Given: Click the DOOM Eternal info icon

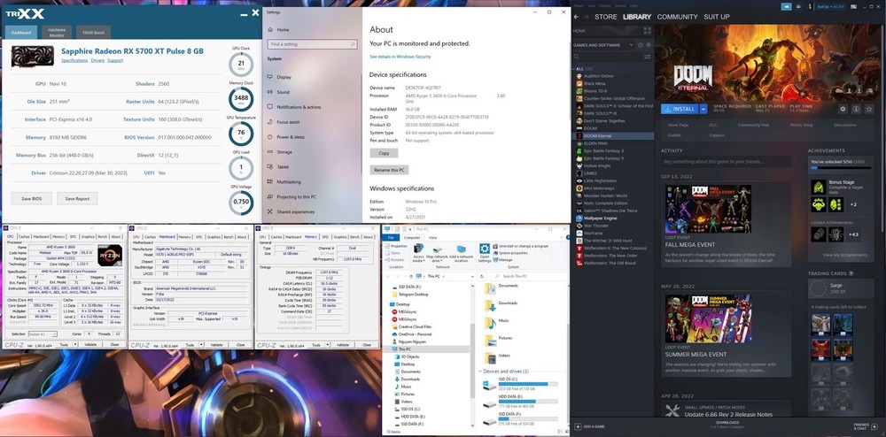Looking at the screenshot, I should tap(856, 109).
